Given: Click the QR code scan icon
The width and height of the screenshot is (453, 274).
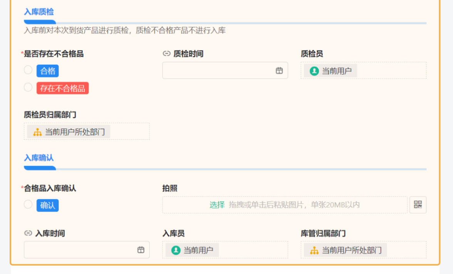Looking at the screenshot, I should 418,205.
